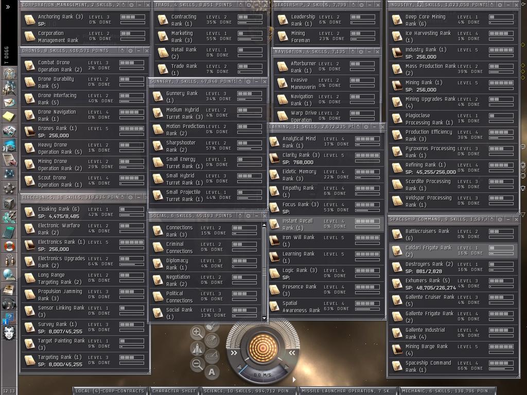Viewport: 527px width, 395px height.
Task: Toggle pin on the Trade window header
Action: pyautogui.click(x=249, y=5)
